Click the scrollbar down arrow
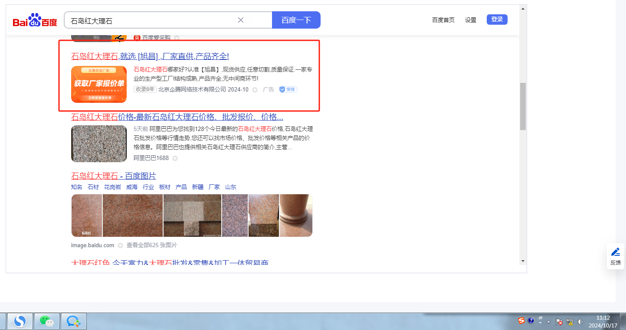The height and width of the screenshot is (330, 626). (x=523, y=261)
